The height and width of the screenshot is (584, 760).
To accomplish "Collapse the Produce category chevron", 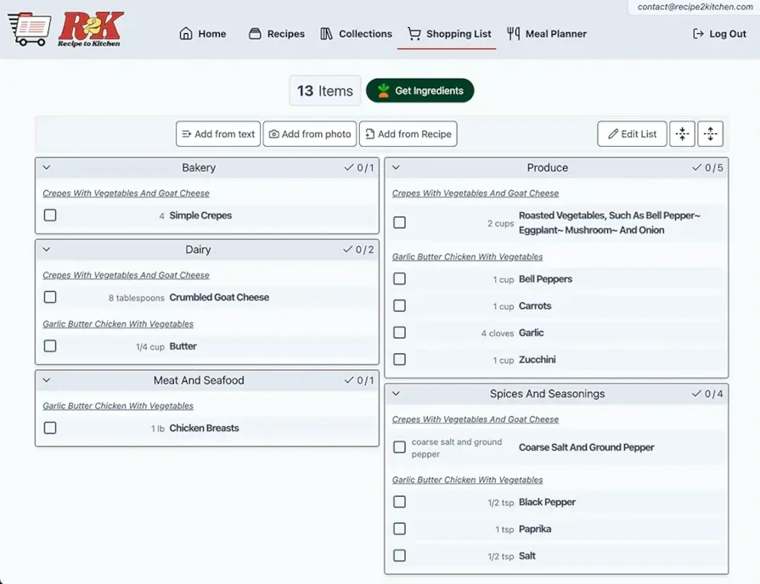I will pyautogui.click(x=396, y=168).
